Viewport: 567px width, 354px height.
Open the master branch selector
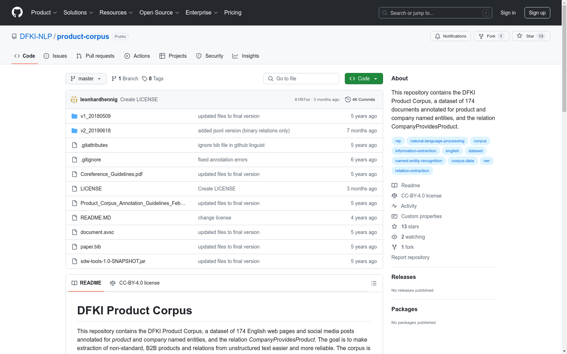pos(86,79)
